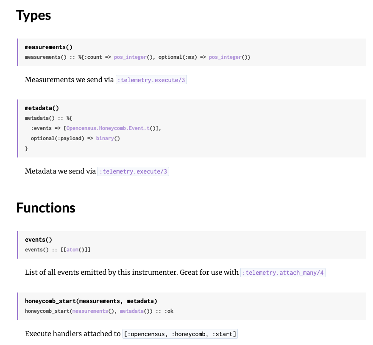The image size is (373, 345).
Task: Click the optional(:payload) spec line
Action: (75, 138)
